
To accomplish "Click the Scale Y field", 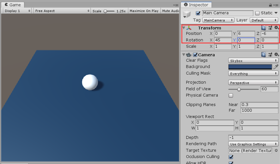I will coord(246,47).
